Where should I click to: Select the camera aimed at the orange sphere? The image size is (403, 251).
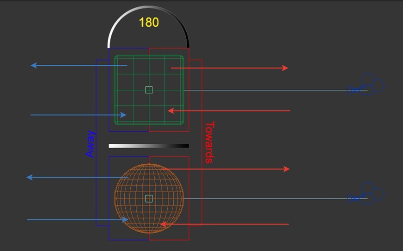click(366, 193)
